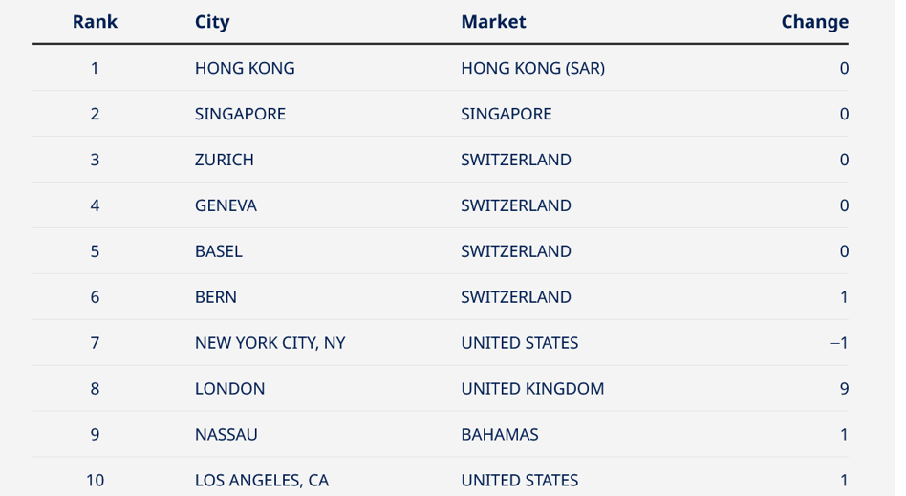Click New York's change value –1
906x496 pixels.
click(839, 343)
